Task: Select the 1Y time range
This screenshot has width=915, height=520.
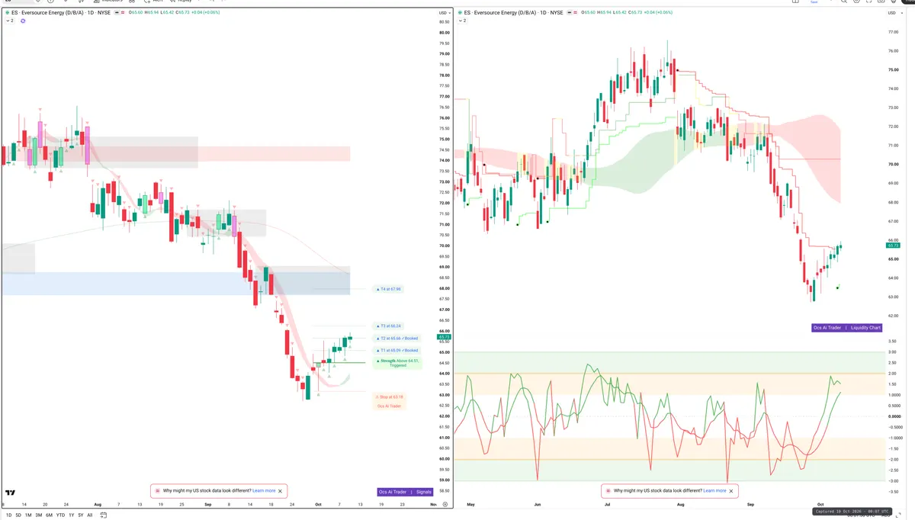Action: [x=71, y=515]
